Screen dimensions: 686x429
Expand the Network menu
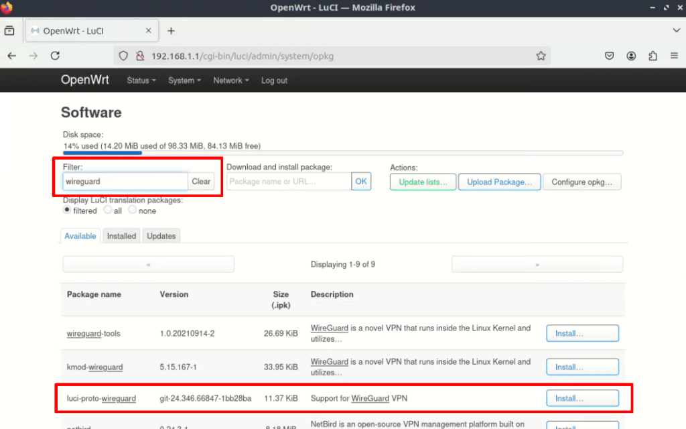tap(231, 80)
